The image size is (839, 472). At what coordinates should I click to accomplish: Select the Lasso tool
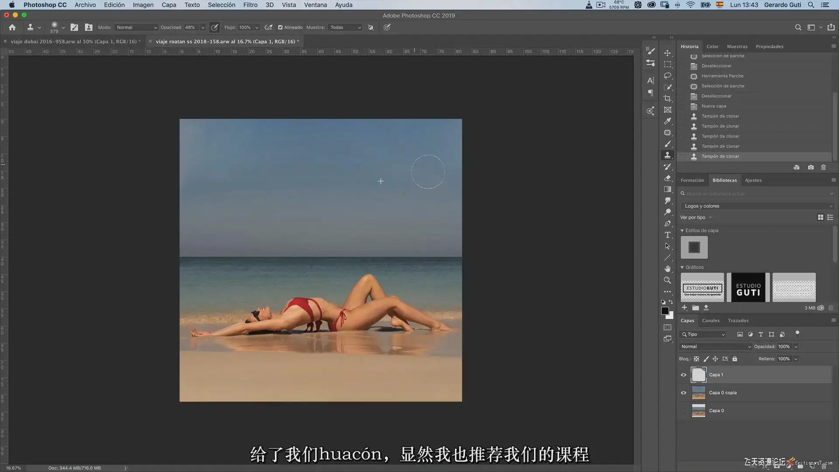[x=667, y=76]
